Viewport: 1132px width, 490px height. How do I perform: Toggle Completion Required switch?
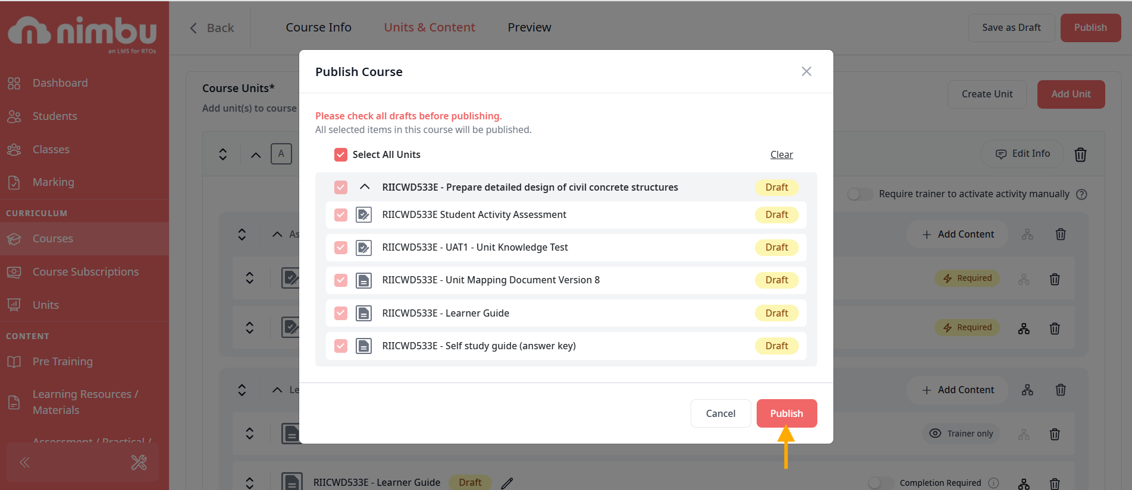click(x=881, y=483)
